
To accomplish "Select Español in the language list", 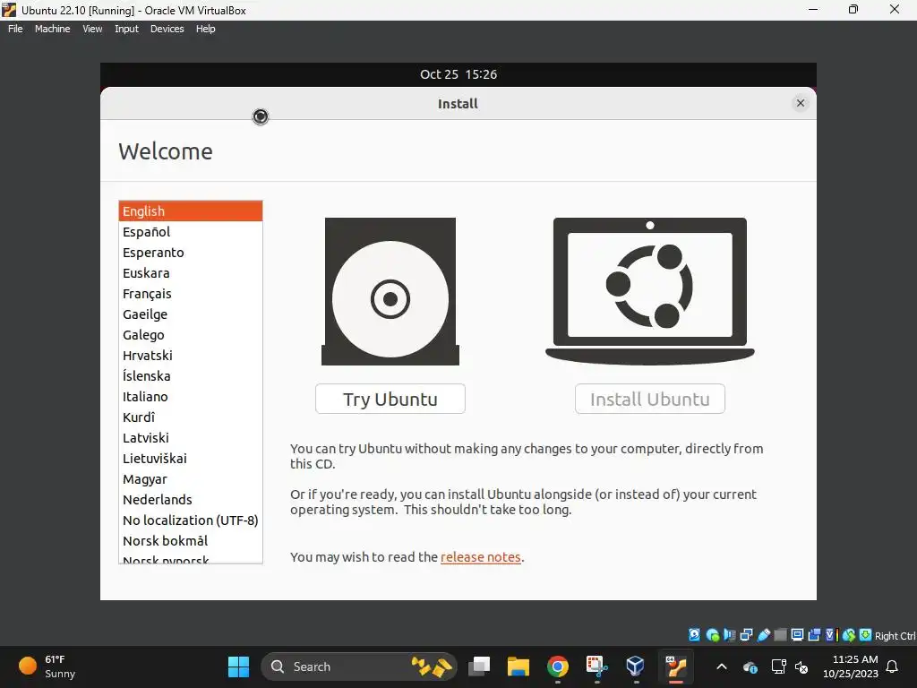I will (x=191, y=232).
